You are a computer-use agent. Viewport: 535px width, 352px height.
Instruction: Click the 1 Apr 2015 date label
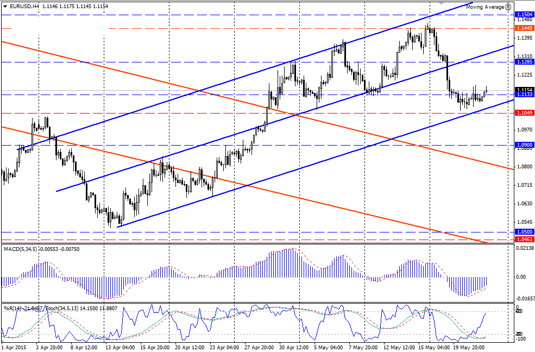[14, 348]
